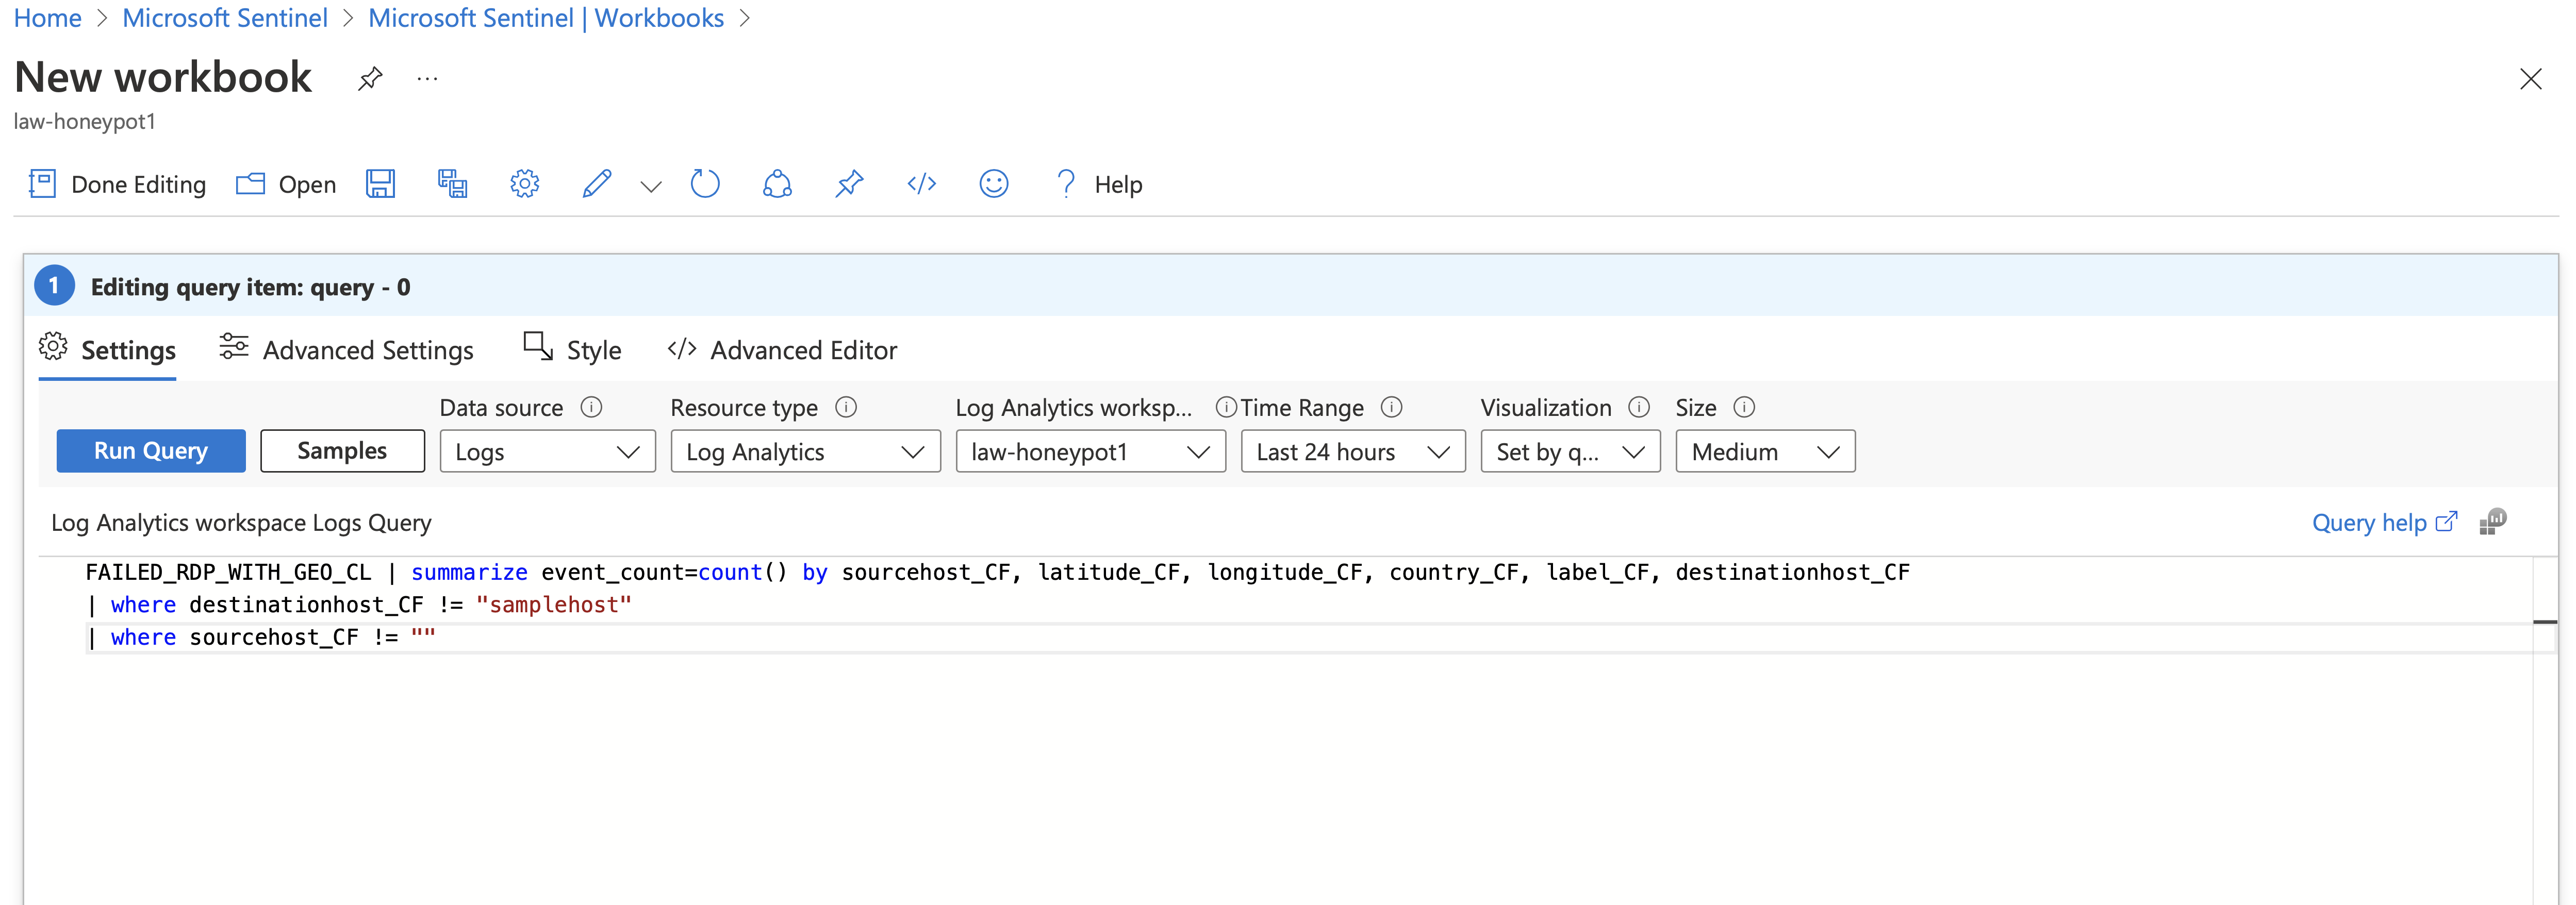Screen dimensions: 2576x905
Task: Send feedback via the smiley face icon
Action: (x=993, y=184)
